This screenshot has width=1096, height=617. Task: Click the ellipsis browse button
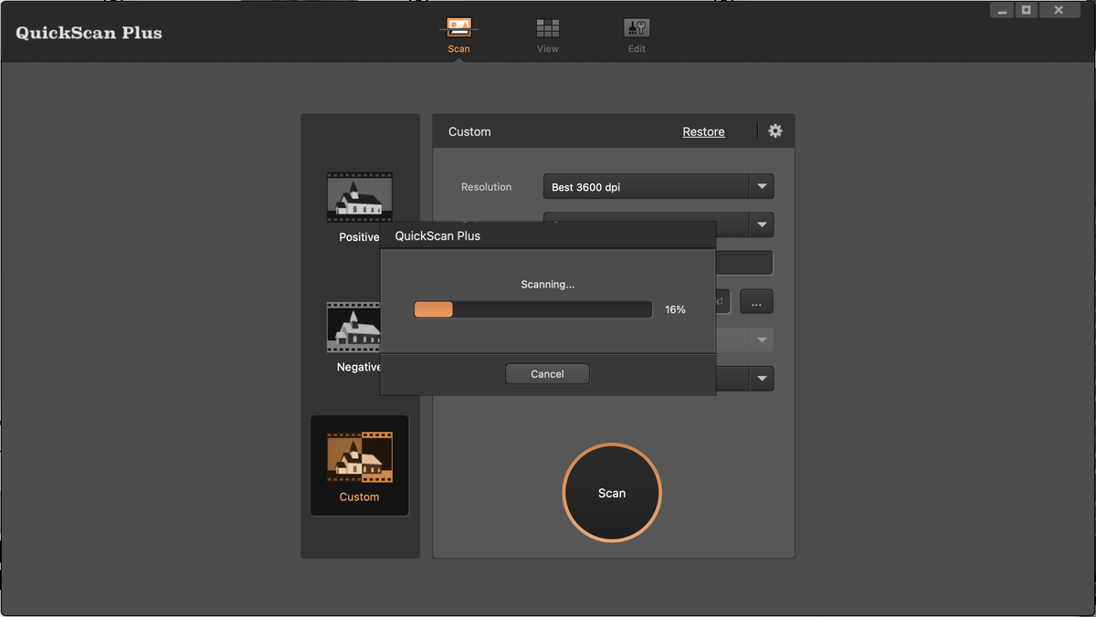tap(756, 301)
